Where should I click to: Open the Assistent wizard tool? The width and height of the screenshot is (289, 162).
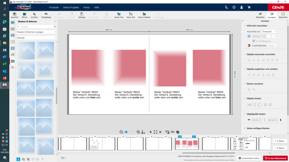tap(34, 14)
